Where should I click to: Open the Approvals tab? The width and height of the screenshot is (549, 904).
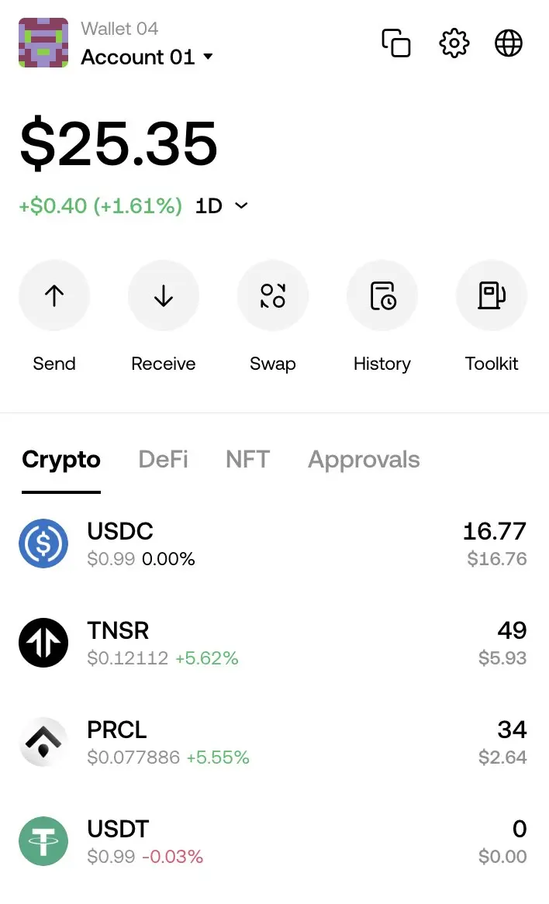(x=364, y=460)
